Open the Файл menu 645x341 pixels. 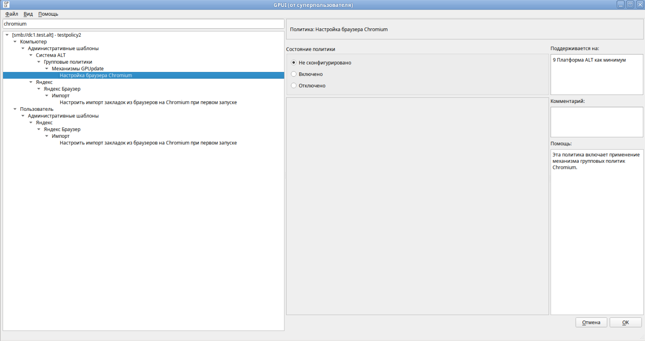click(x=12, y=14)
